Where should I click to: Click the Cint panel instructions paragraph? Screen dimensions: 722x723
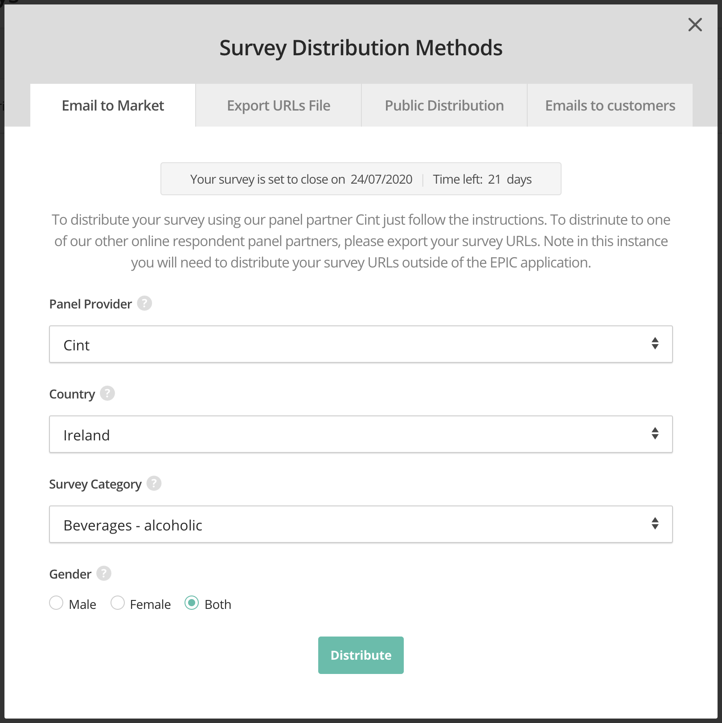click(361, 241)
